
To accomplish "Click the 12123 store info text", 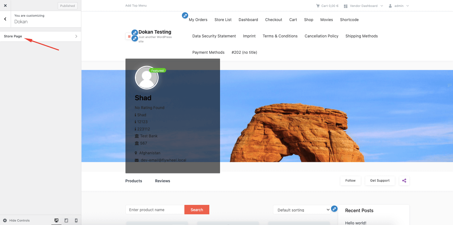I will pos(142,122).
